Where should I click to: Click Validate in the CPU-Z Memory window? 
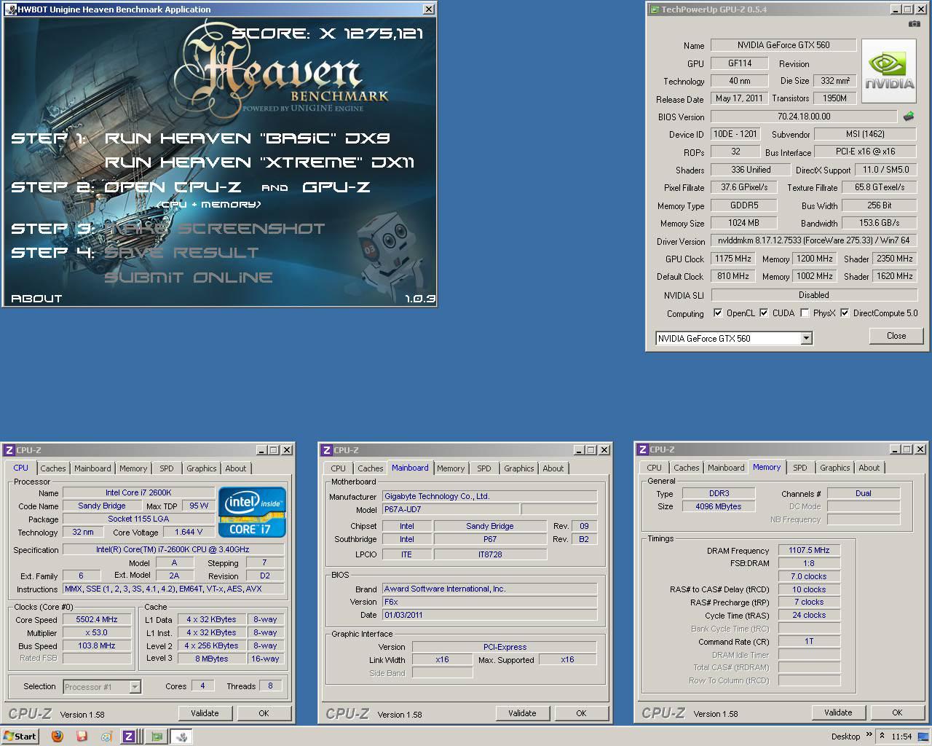(838, 712)
